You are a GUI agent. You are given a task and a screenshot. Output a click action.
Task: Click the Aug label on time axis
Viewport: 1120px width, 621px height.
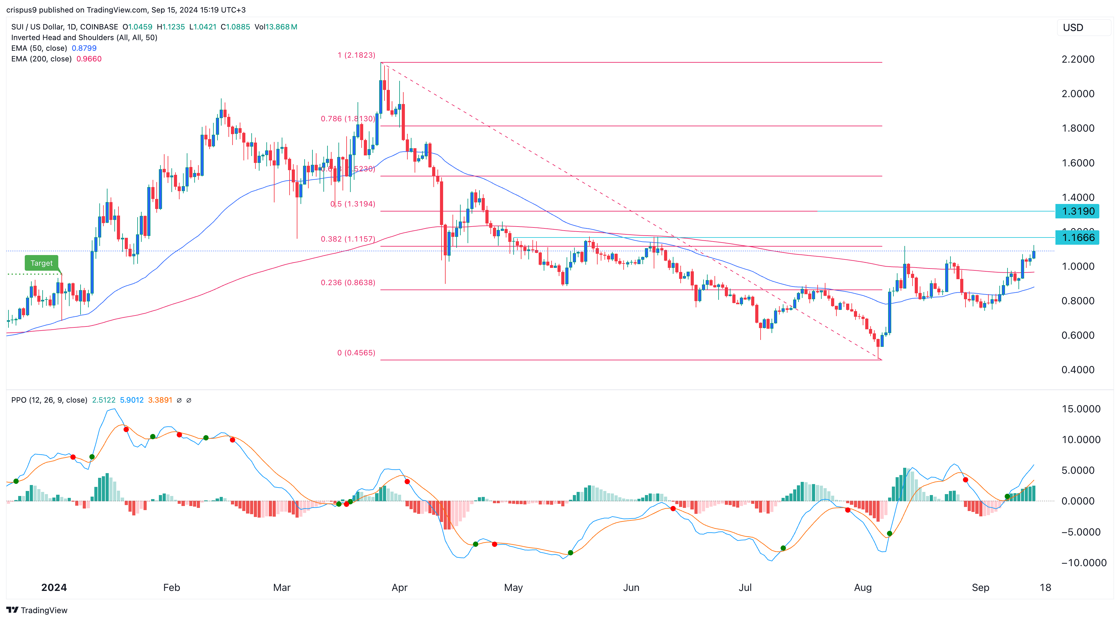[863, 588]
